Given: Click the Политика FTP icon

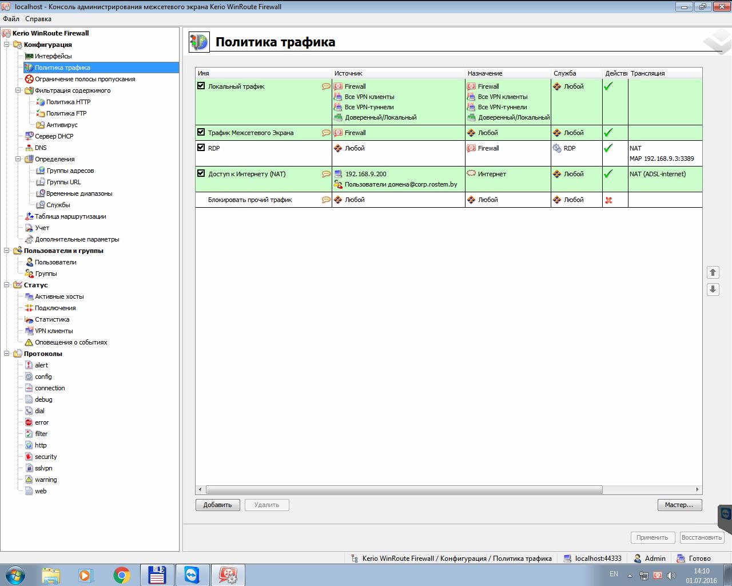Looking at the screenshot, I should pyautogui.click(x=41, y=113).
